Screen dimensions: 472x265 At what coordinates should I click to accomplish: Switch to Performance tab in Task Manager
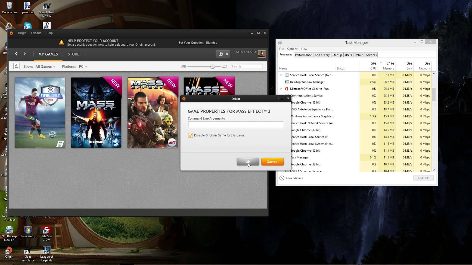pos(303,55)
